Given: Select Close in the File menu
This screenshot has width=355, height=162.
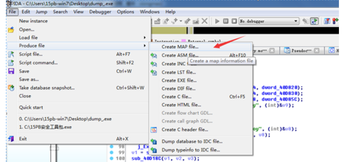Looking at the screenshot, I should [78, 96].
